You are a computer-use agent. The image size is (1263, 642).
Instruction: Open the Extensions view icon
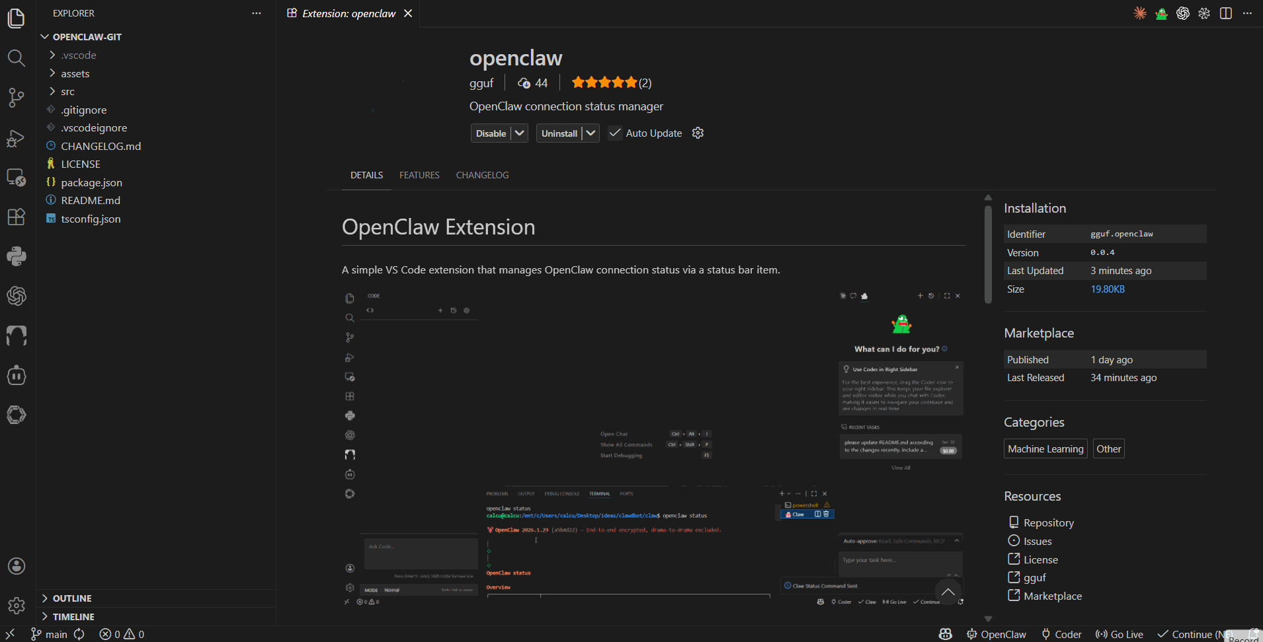pyautogui.click(x=17, y=217)
